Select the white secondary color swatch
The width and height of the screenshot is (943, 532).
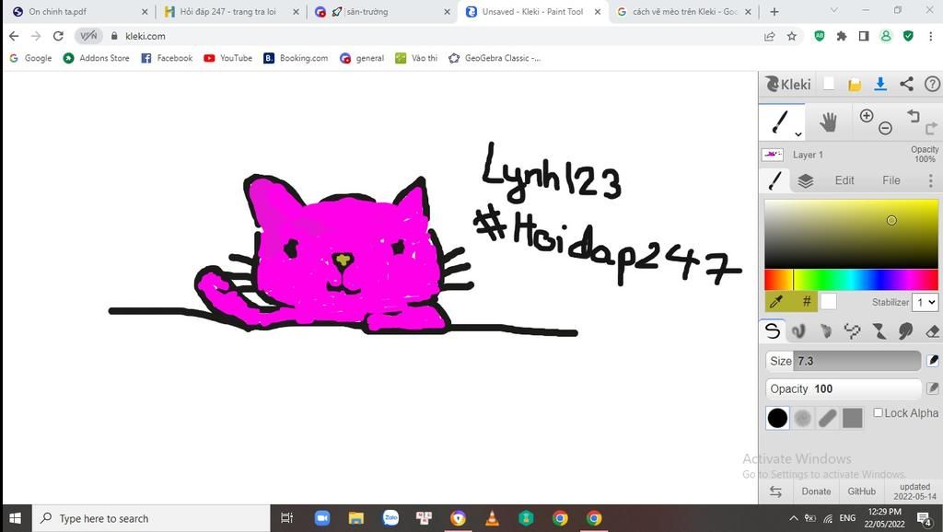tap(829, 302)
